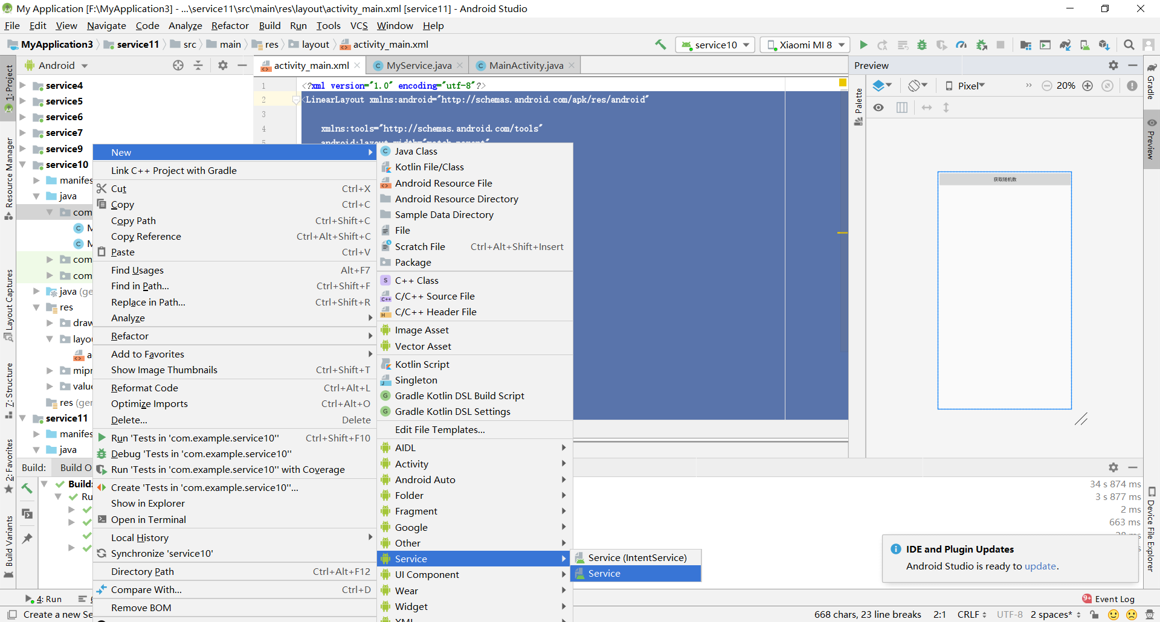Screen dimensions: 1160x622
Task: Open the SDK Manager toolbar icon
Action: click(x=1104, y=45)
